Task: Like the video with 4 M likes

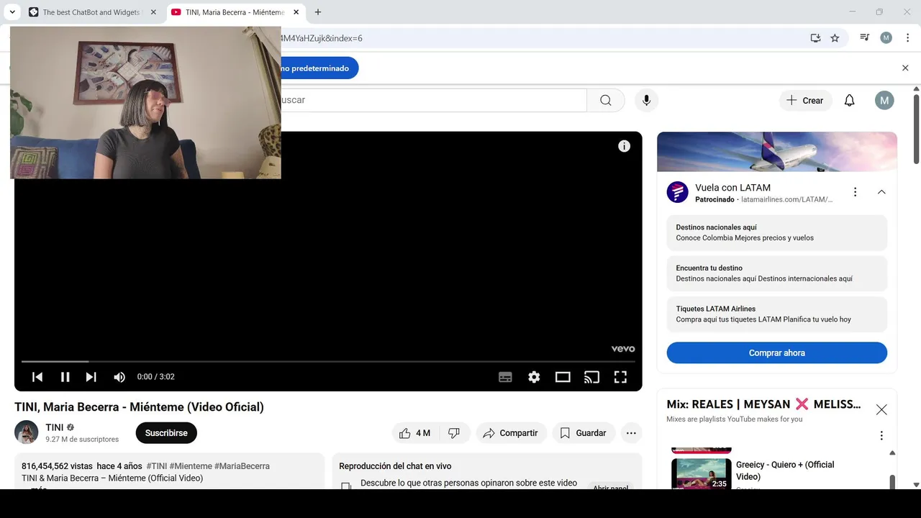Action: click(x=415, y=433)
